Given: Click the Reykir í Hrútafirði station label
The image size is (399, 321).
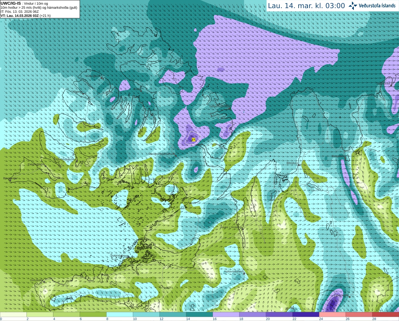Looking at the screenshot, I should (231, 227).
